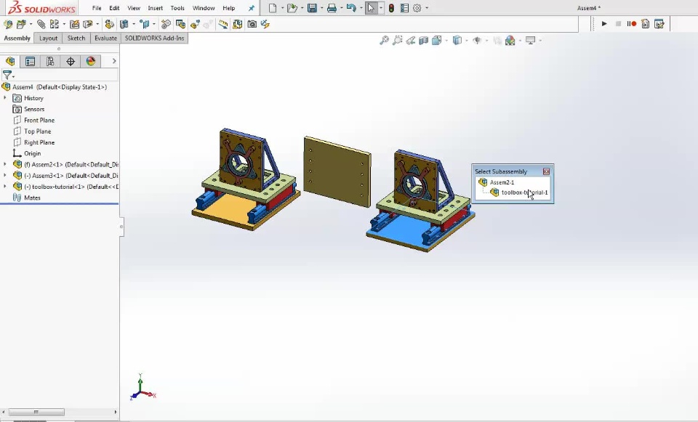Switch to the Evaluate tab
The width and height of the screenshot is (698, 422).
(x=105, y=38)
